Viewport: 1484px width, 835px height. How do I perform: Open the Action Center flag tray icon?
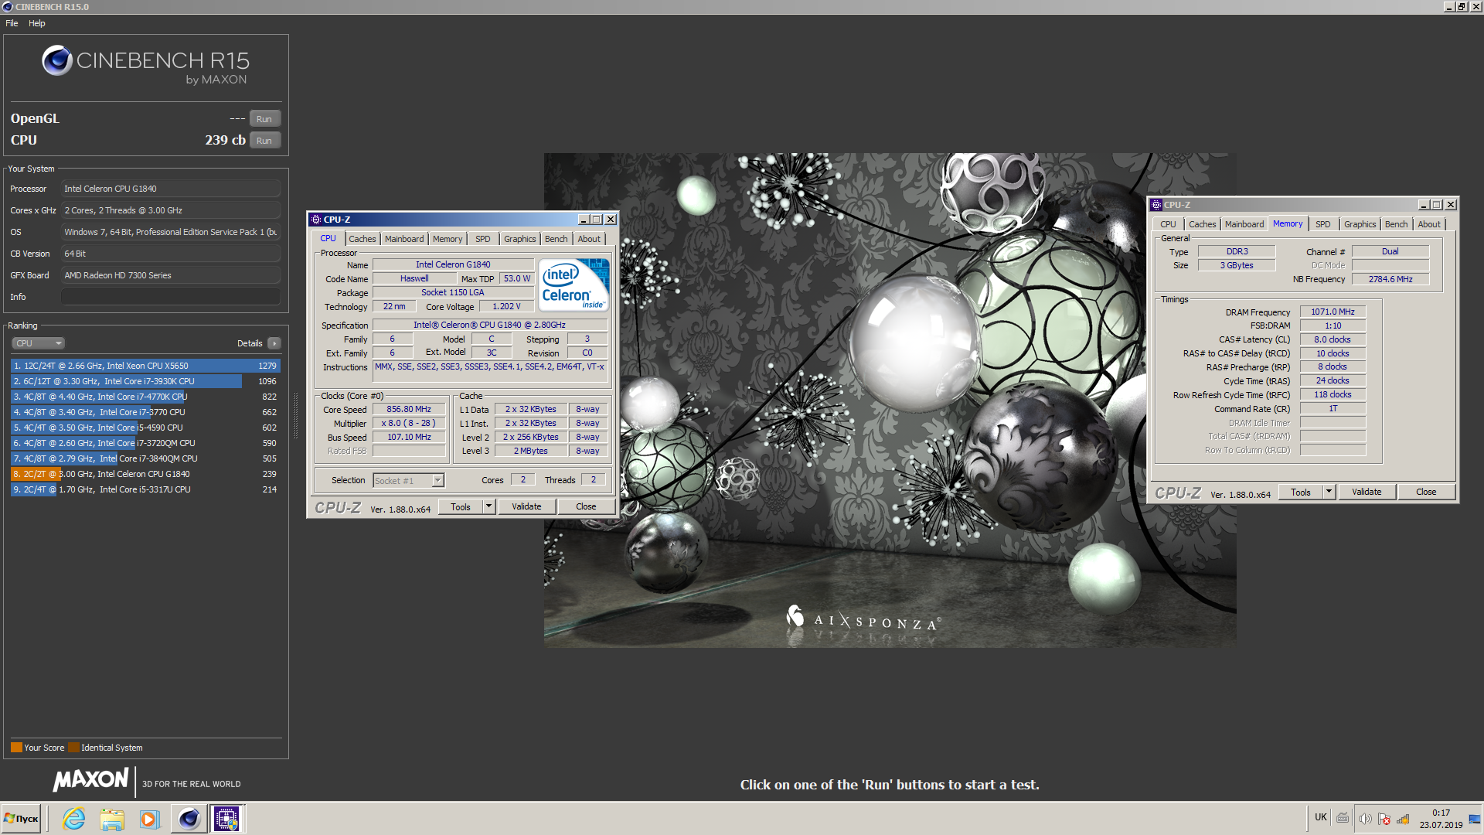pos(1384,819)
